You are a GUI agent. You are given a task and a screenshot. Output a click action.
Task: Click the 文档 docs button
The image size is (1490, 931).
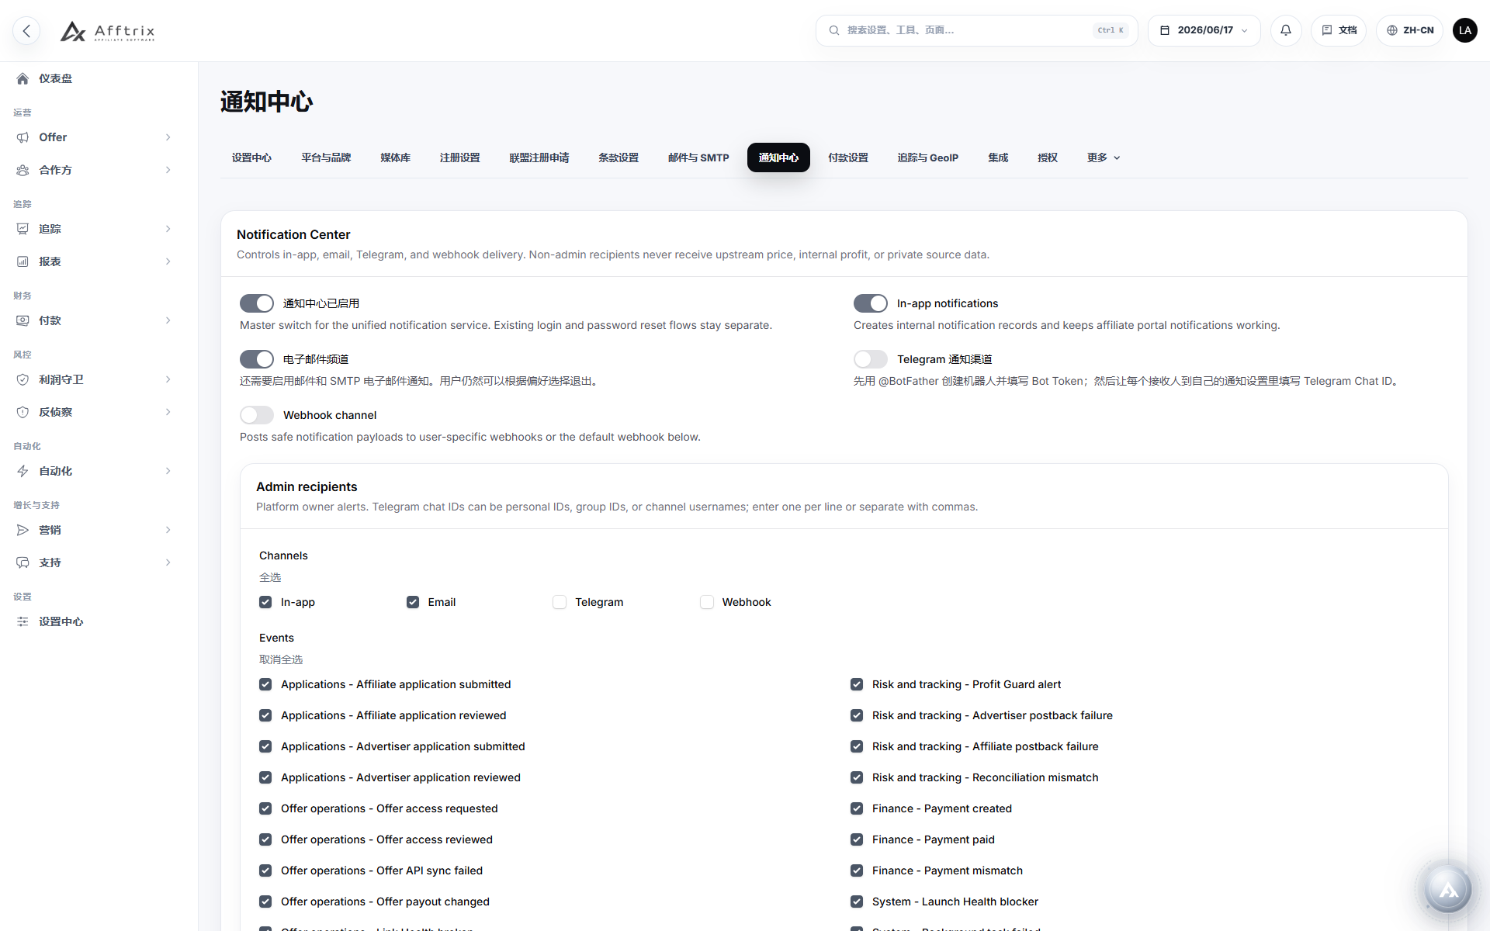pos(1339,30)
